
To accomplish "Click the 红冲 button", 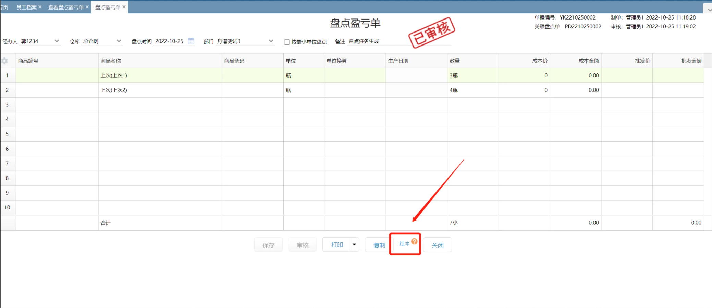I will click(x=404, y=244).
